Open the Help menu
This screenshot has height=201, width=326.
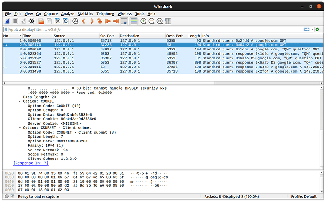tap(151, 14)
